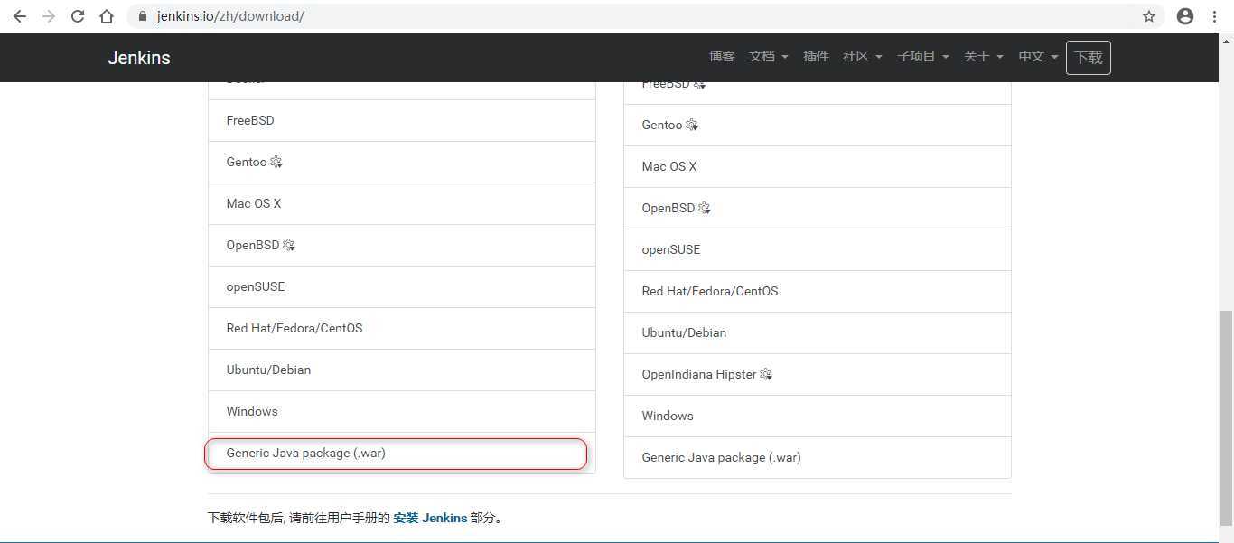Choose Windows in the right list
The height and width of the screenshot is (543, 1234).
tap(818, 417)
